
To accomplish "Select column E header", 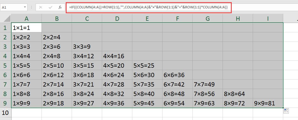I will [x=147, y=18].
